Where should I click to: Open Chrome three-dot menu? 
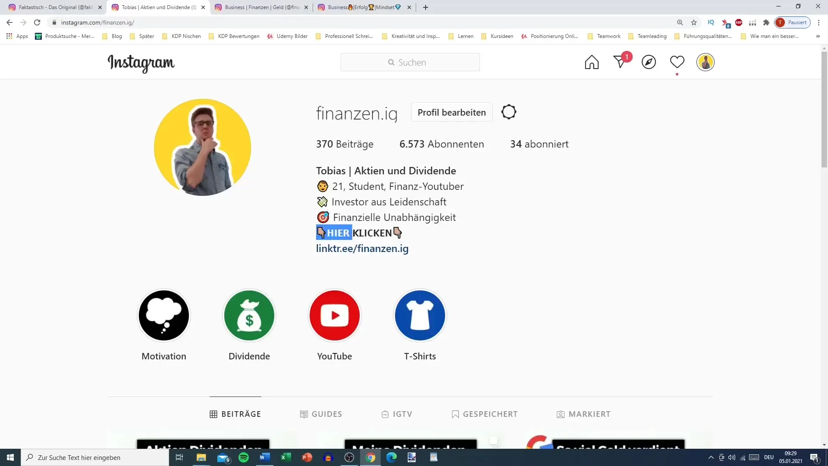click(x=819, y=22)
